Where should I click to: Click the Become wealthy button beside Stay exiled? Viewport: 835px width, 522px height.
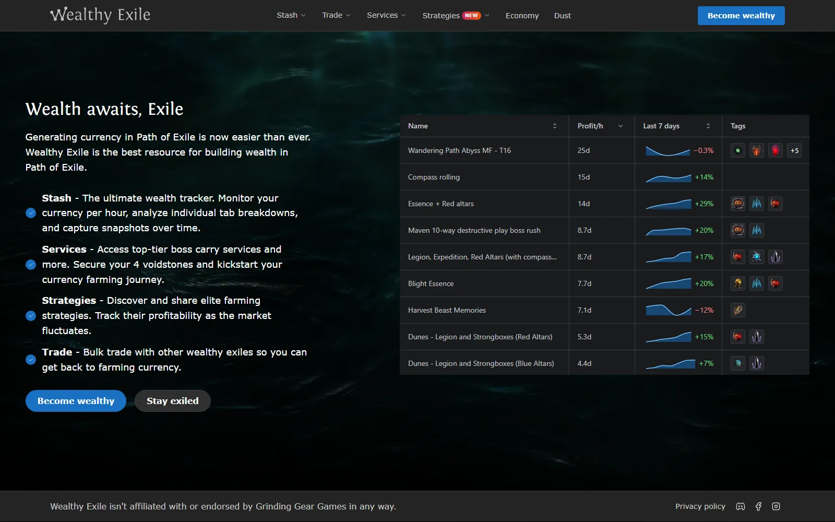(76, 401)
